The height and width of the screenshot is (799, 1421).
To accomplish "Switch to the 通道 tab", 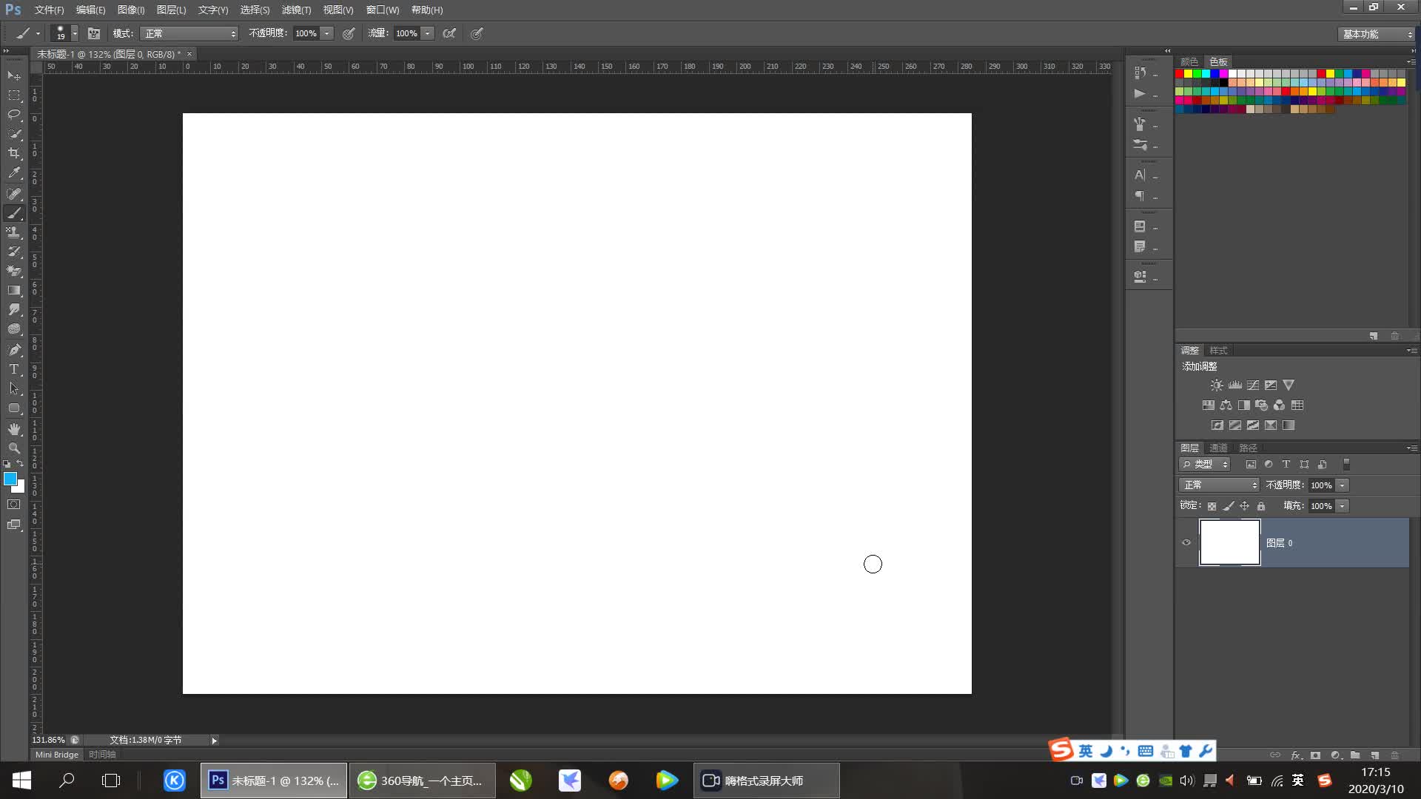I will click(x=1218, y=448).
